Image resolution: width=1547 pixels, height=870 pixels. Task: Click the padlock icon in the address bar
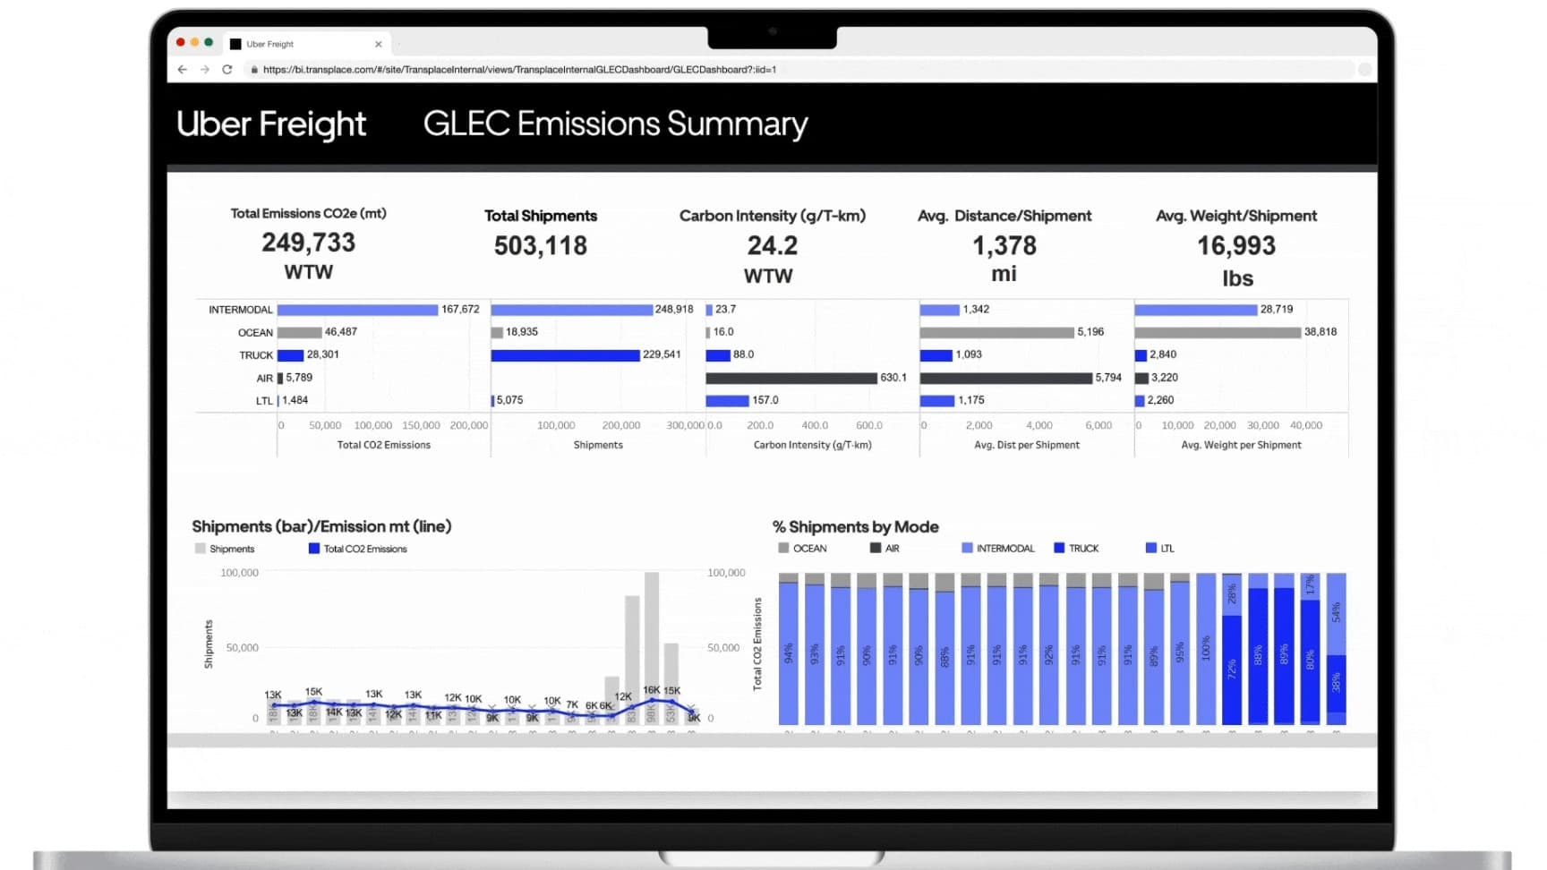tap(254, 69)
